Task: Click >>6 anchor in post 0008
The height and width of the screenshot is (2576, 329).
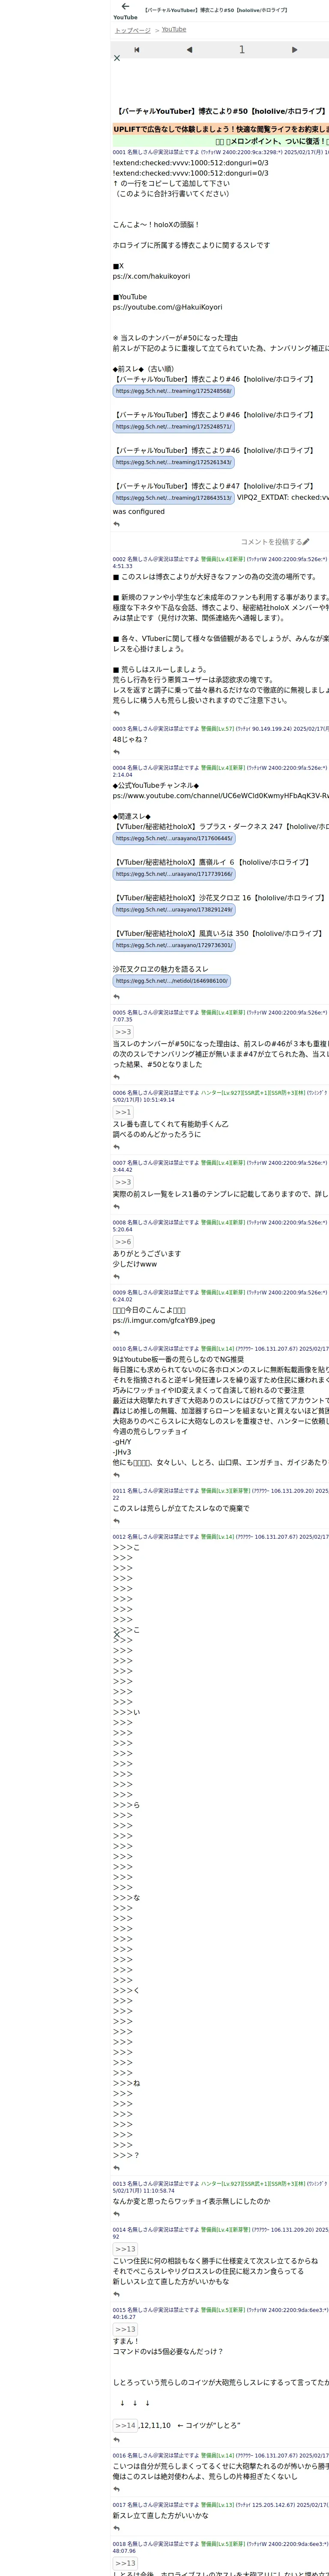Action: [123, 1242]
